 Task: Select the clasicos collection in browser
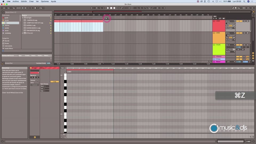(7, 25)
